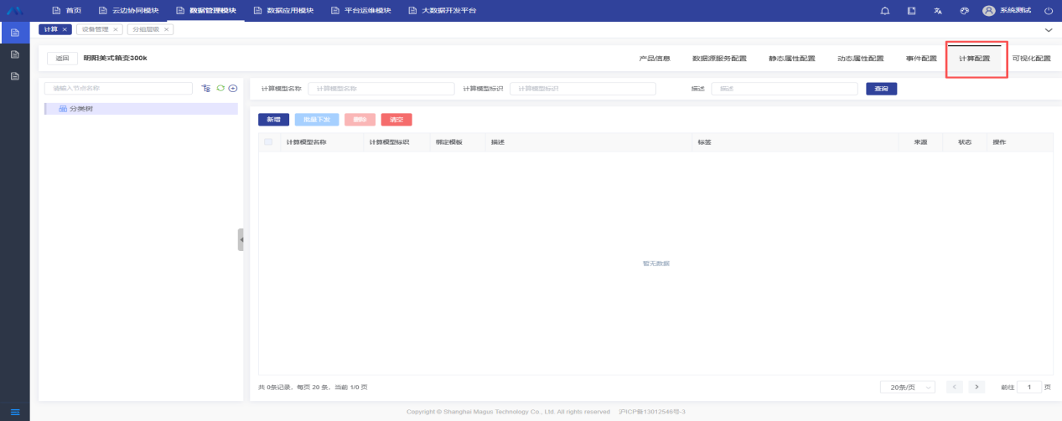The image size is (1062, 421).
Task: Click the language translation icon
Action: pyautogui.click(x=937, y=11)
